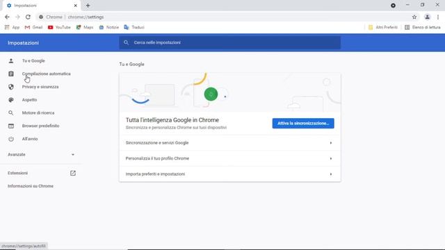This screenshot has width=445, height=250.
Task: Click the Aspetto palette icon
Action: (x=11, y=100)
